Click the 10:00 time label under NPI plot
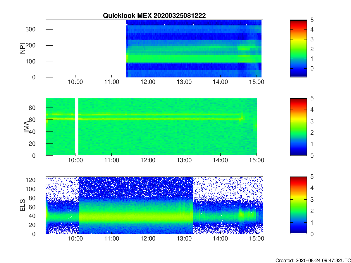The width and height of the screenshot is (351, 263). pos(75,82)
